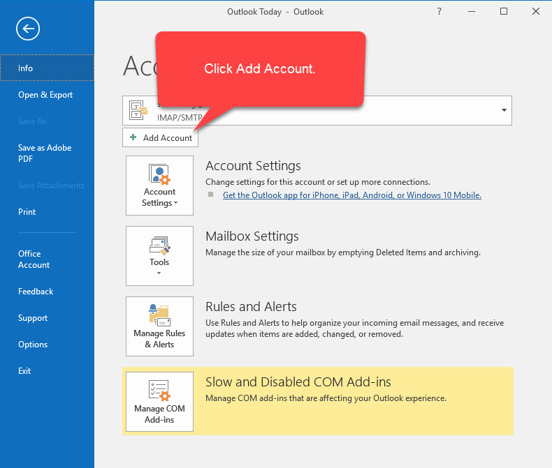Open Outlook Options
This screenshot has height=468, width=552.
click(33, 345)
